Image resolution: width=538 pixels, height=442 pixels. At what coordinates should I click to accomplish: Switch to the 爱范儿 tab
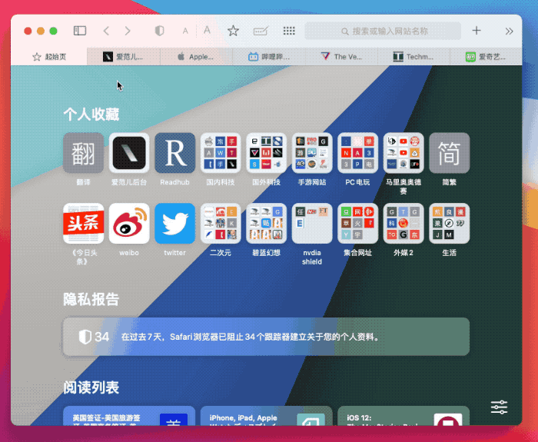[124, 57]
